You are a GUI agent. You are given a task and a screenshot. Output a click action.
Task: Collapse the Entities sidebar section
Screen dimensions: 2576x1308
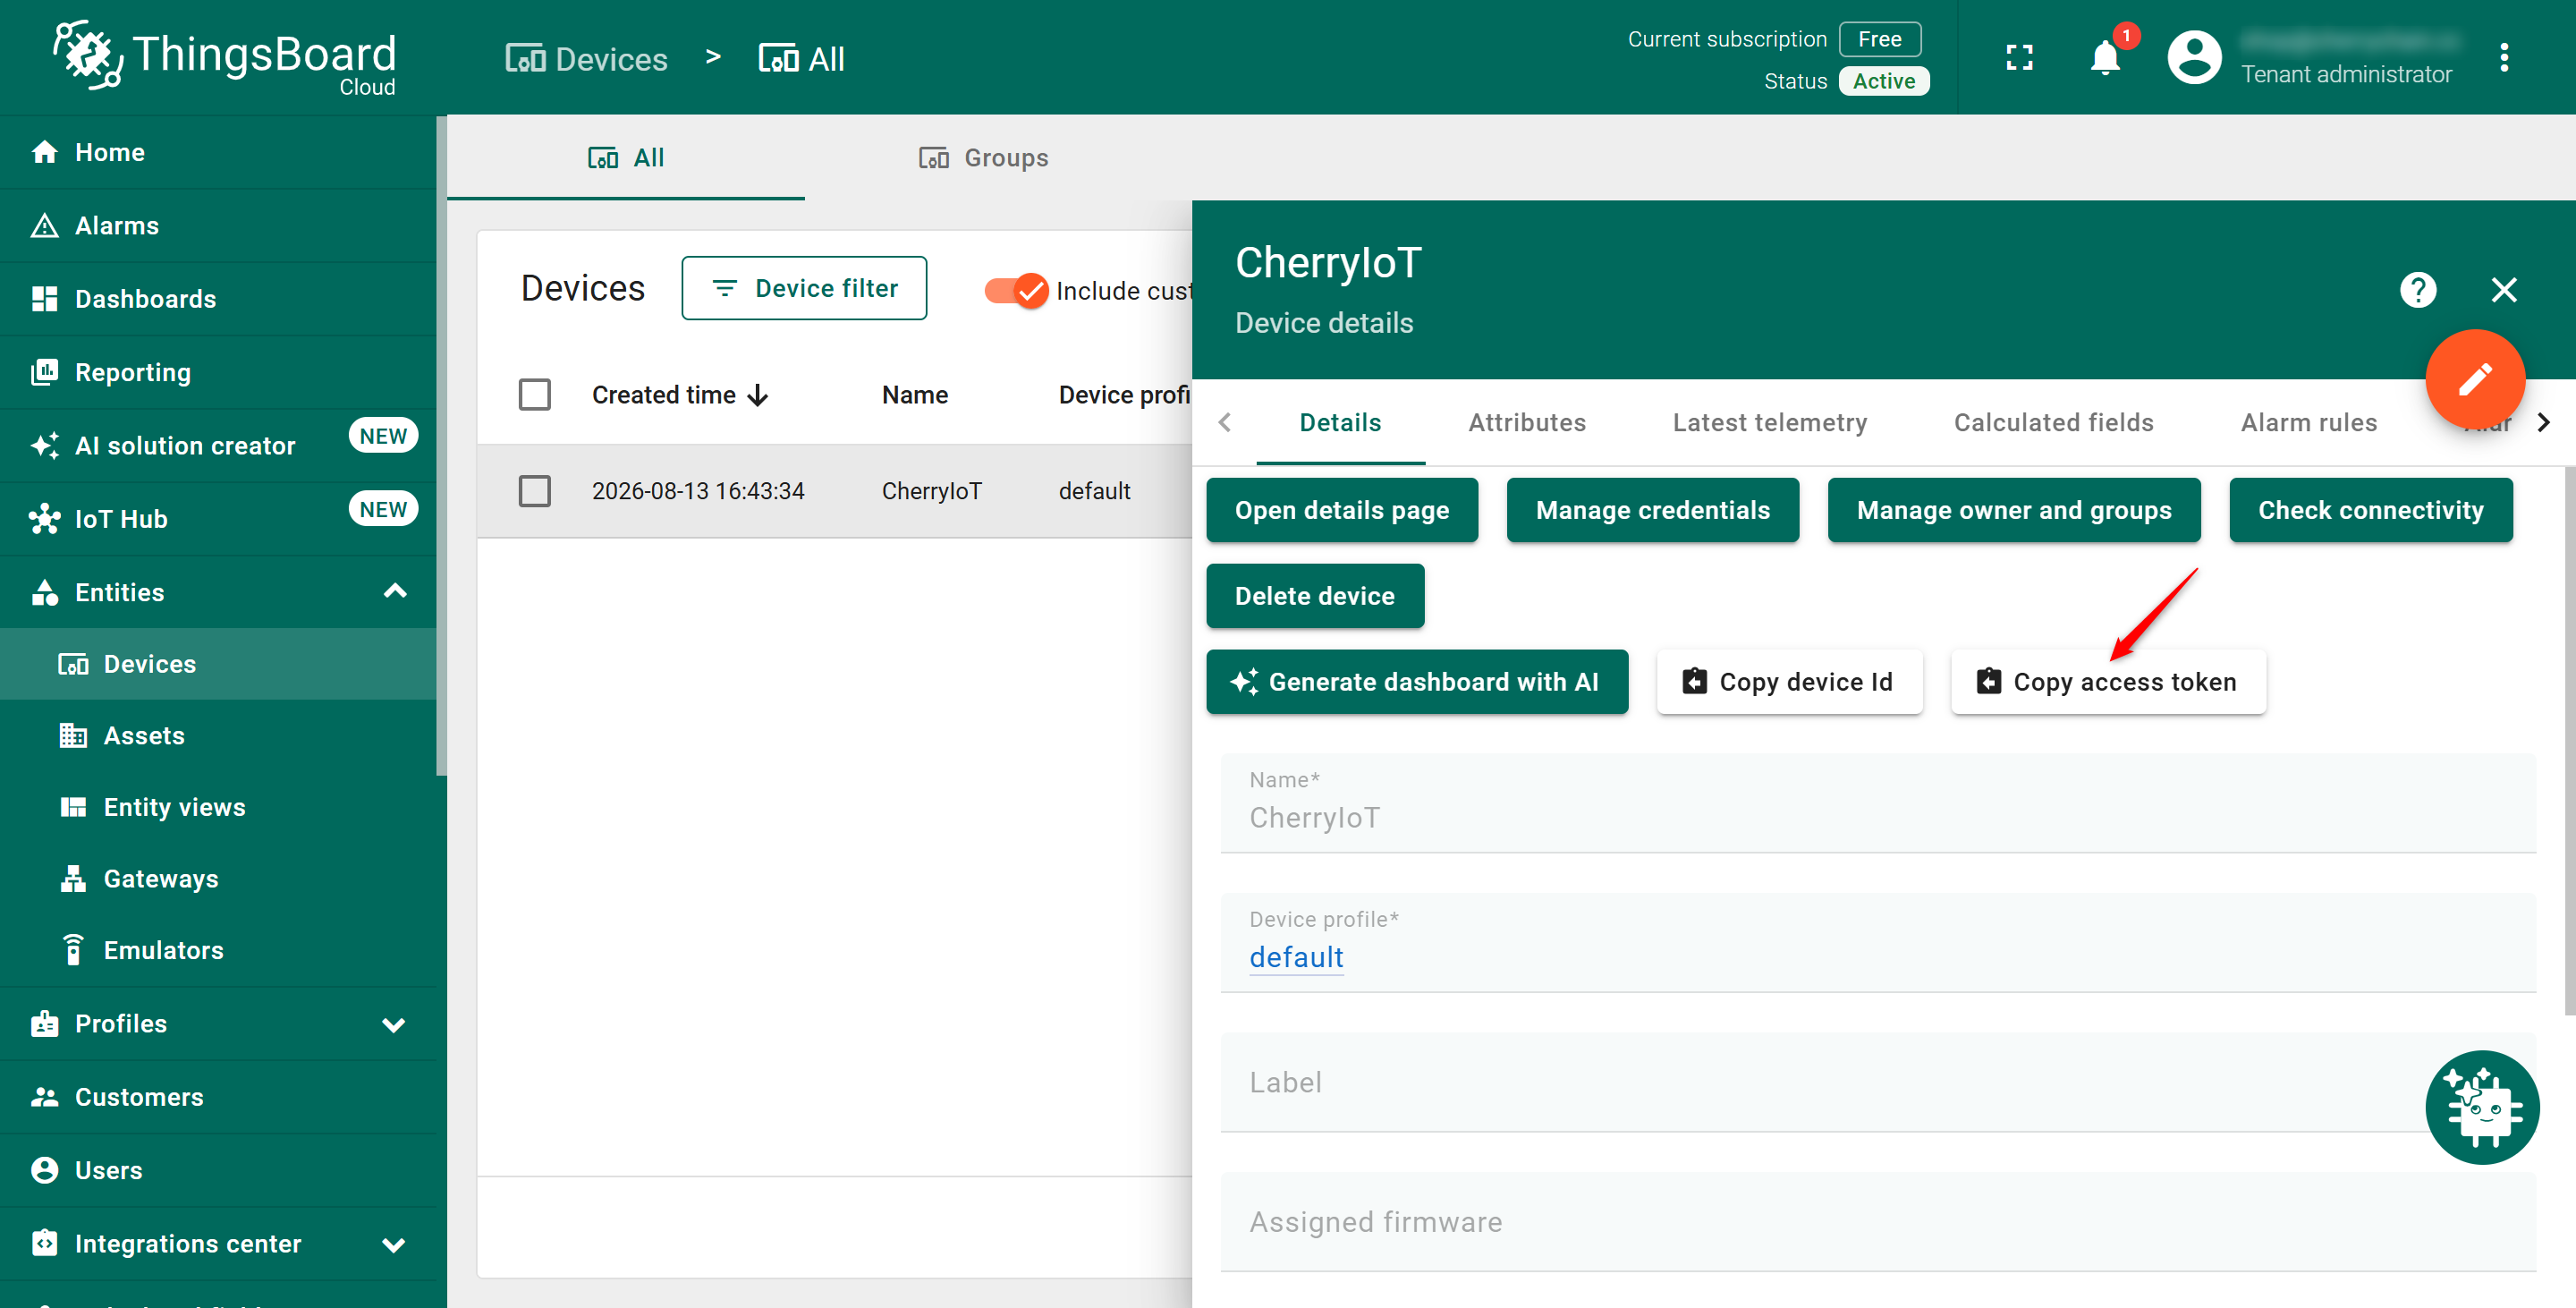(395, 592)
